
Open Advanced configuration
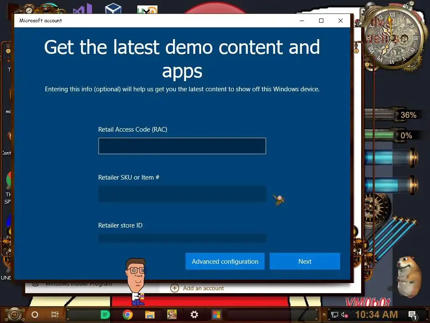tap(225, 261)
